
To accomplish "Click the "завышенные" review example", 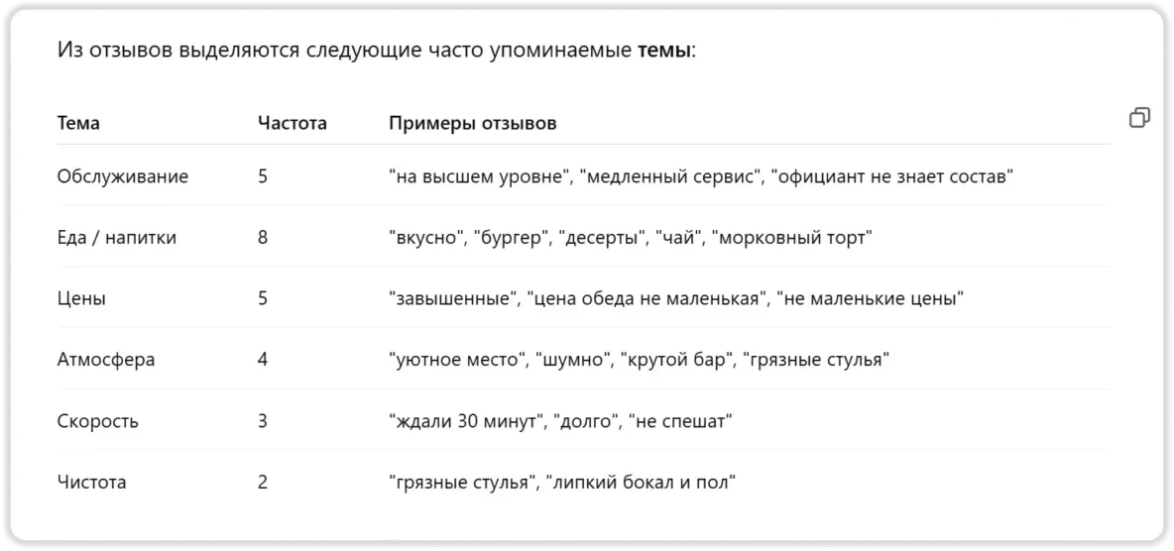I will click(451, 298).
